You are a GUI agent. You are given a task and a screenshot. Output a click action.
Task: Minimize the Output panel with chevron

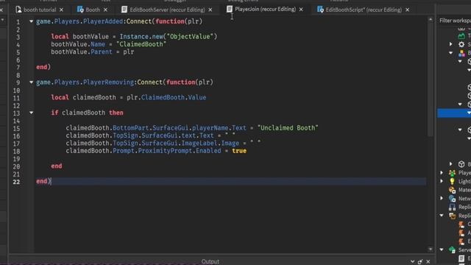[x=412, y=261]
